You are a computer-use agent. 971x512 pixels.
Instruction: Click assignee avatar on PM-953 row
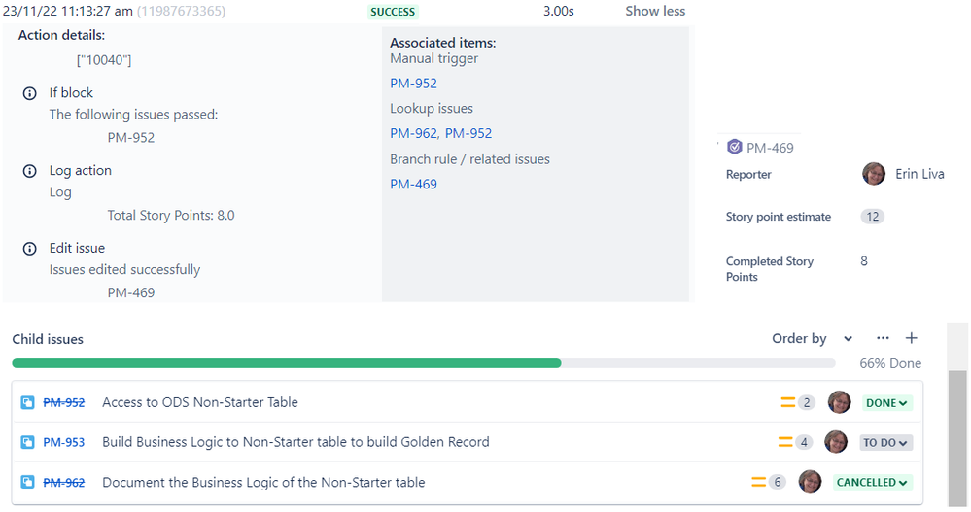pos(836,442)
